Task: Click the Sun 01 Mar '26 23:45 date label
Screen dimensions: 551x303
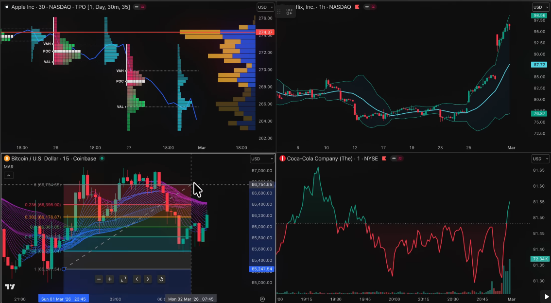Action: point(64,299)
